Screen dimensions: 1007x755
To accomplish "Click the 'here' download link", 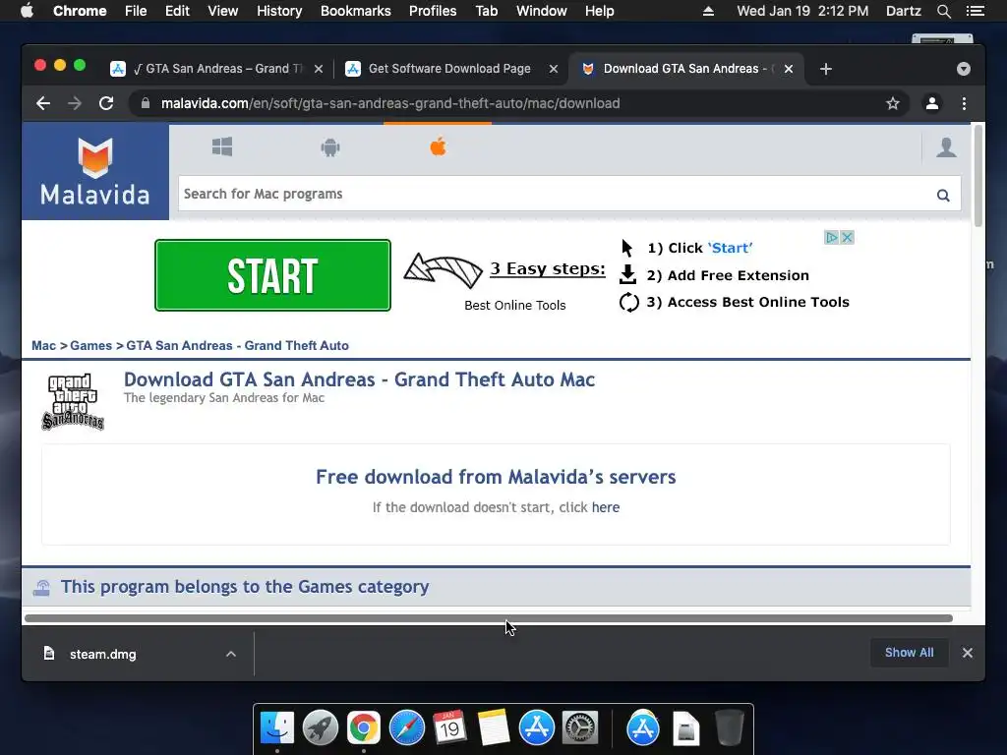I will click(x=606, y=507).
